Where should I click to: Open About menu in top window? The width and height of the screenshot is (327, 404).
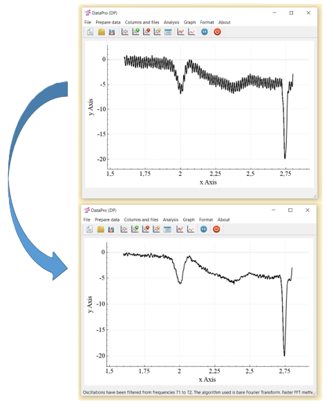(225, 22)
